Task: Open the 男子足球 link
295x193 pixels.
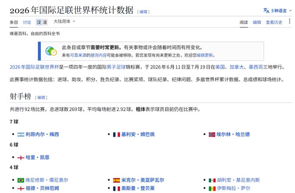Action: click(116, 67)
